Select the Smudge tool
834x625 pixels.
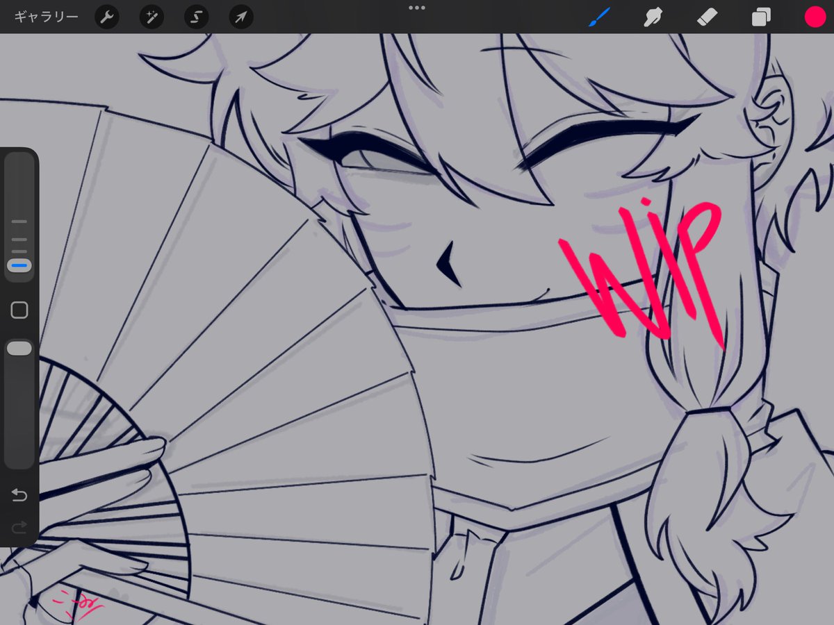652,17
